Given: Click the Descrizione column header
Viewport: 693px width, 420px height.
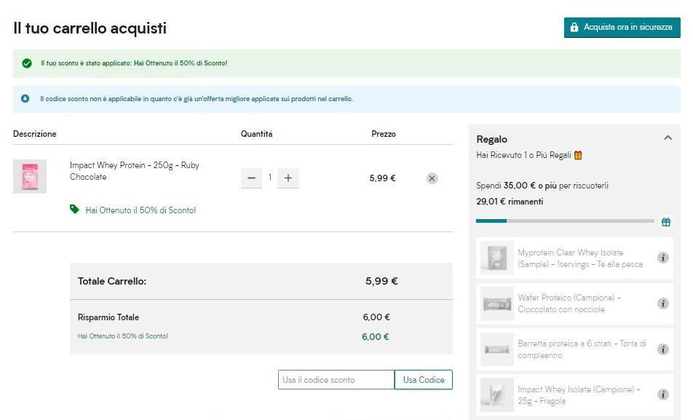Looking at the screenshot, I should click(x=35, y=134).
